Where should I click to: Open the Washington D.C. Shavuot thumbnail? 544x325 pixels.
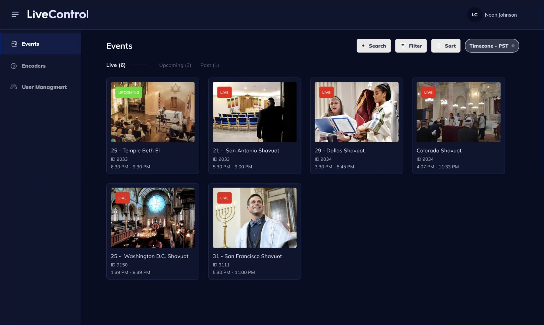(153, 218)
